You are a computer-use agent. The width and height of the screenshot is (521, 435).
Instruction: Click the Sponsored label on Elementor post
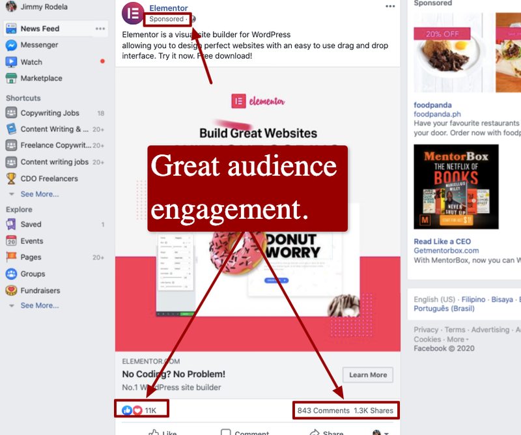click(166, 19)
